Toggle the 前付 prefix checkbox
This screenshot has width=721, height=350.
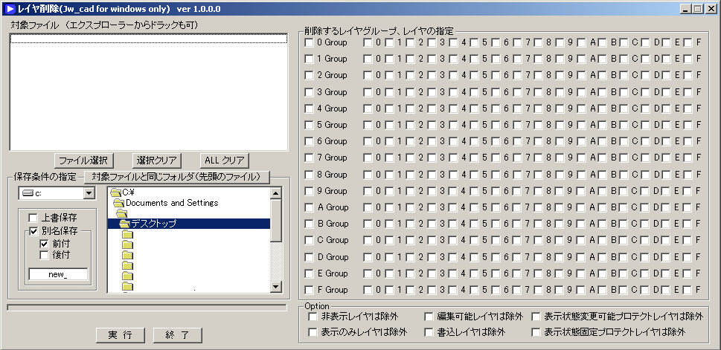pyautogui.click(x=44, y=243)
